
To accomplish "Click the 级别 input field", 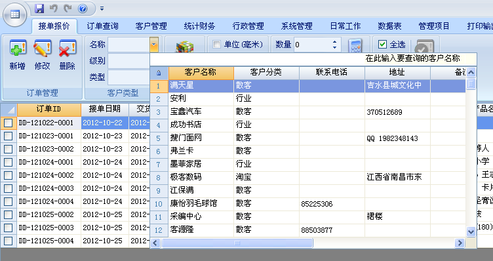I will [x=129, y=61].
